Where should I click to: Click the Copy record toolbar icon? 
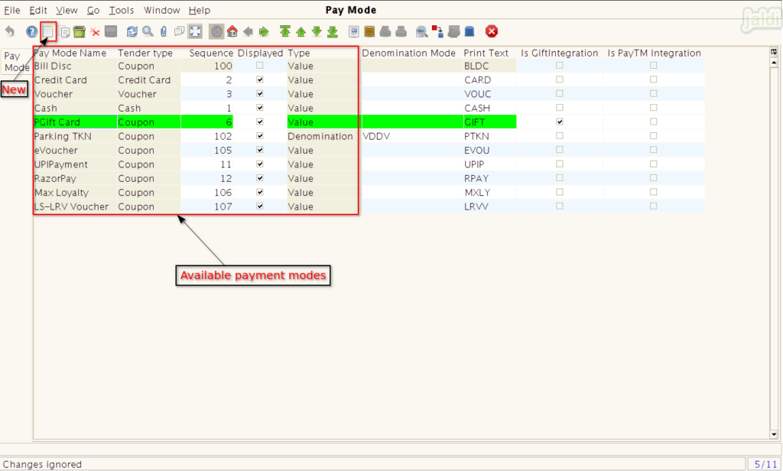point(64,32)
